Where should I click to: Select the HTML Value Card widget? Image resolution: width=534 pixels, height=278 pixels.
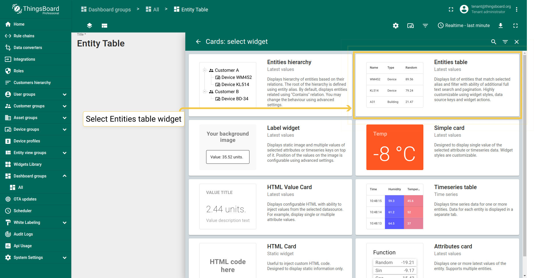(x=270, y=207)
